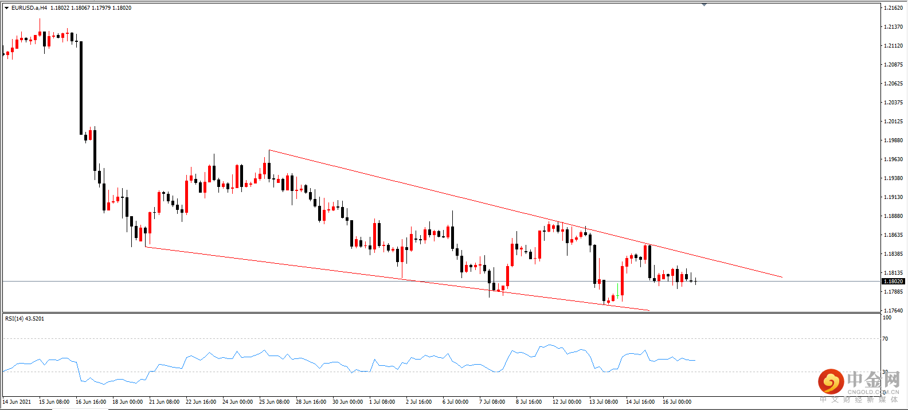Click the RSI(14) 43.5201 indicator label
The image size is (908, 410).
[25, 318]
